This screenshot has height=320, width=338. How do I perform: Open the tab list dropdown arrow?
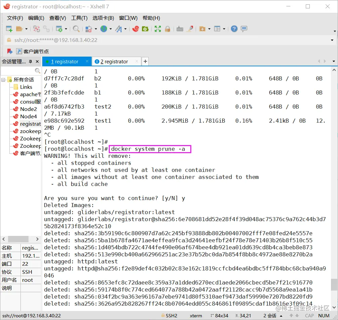click(x=334, y=61)
